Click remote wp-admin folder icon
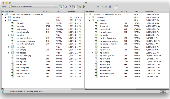The image size is (170, 99). 13,35
